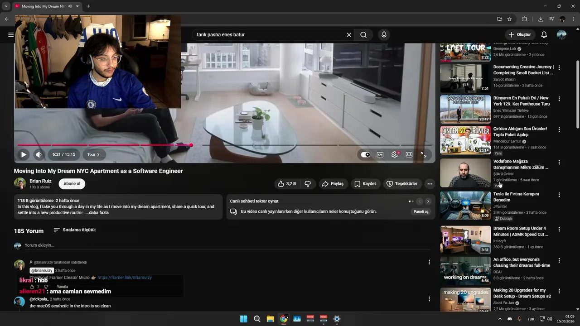Open options for Dream Room Setup video

pyautogui.click(x=559, y=229)
